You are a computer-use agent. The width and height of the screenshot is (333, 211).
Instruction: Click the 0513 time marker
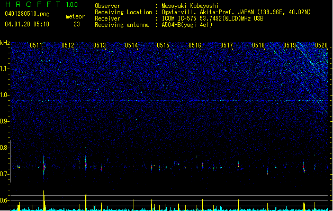(100, 45)
